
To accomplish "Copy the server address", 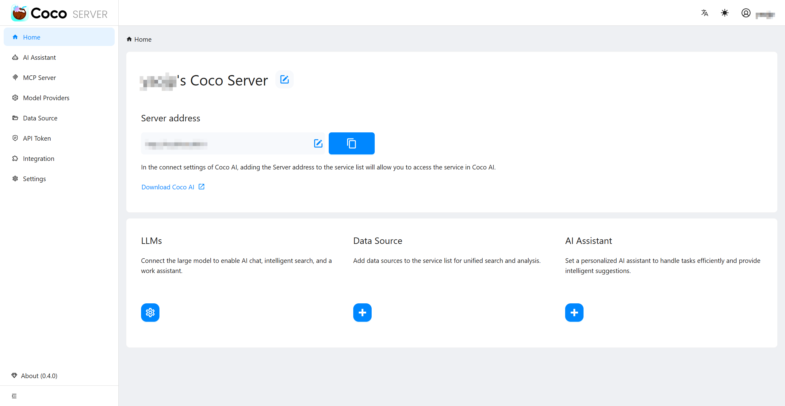I will (352, 143).
